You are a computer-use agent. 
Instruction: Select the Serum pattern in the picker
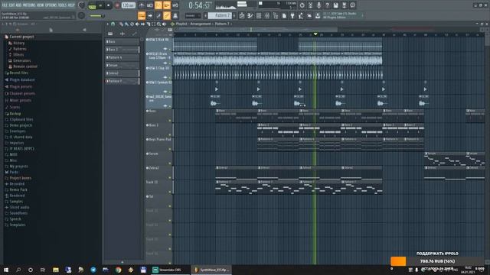pos(122,65)
